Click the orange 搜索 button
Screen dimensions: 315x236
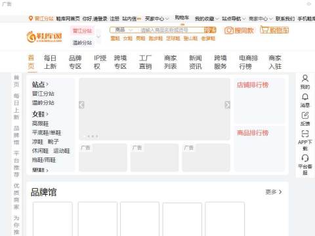pos(210,30)
